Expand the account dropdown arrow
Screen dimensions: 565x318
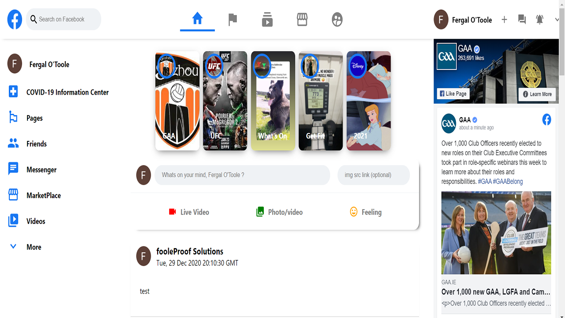(x=557, y=20)
